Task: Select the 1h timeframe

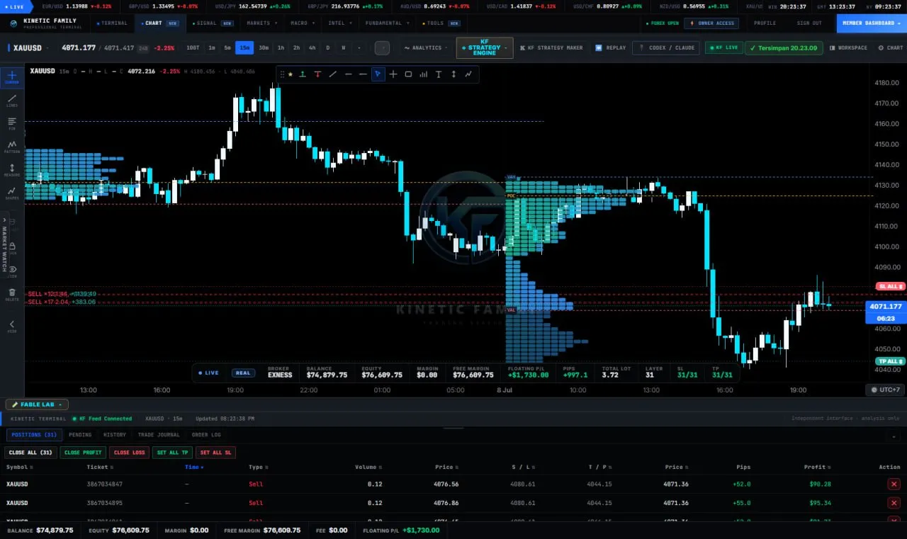Action: [x=281, y=48]
